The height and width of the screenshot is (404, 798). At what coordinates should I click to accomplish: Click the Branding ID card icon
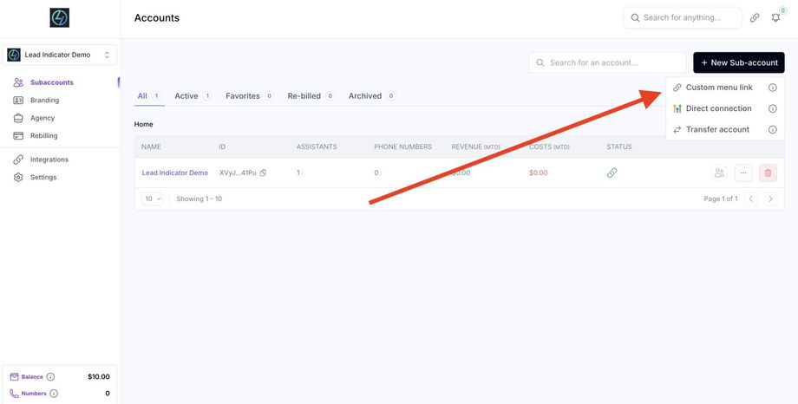(18, 101)
